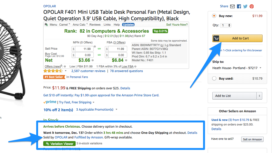
Task: Open the 2,587 customer reviews link
Action: (x=88, y=71)
